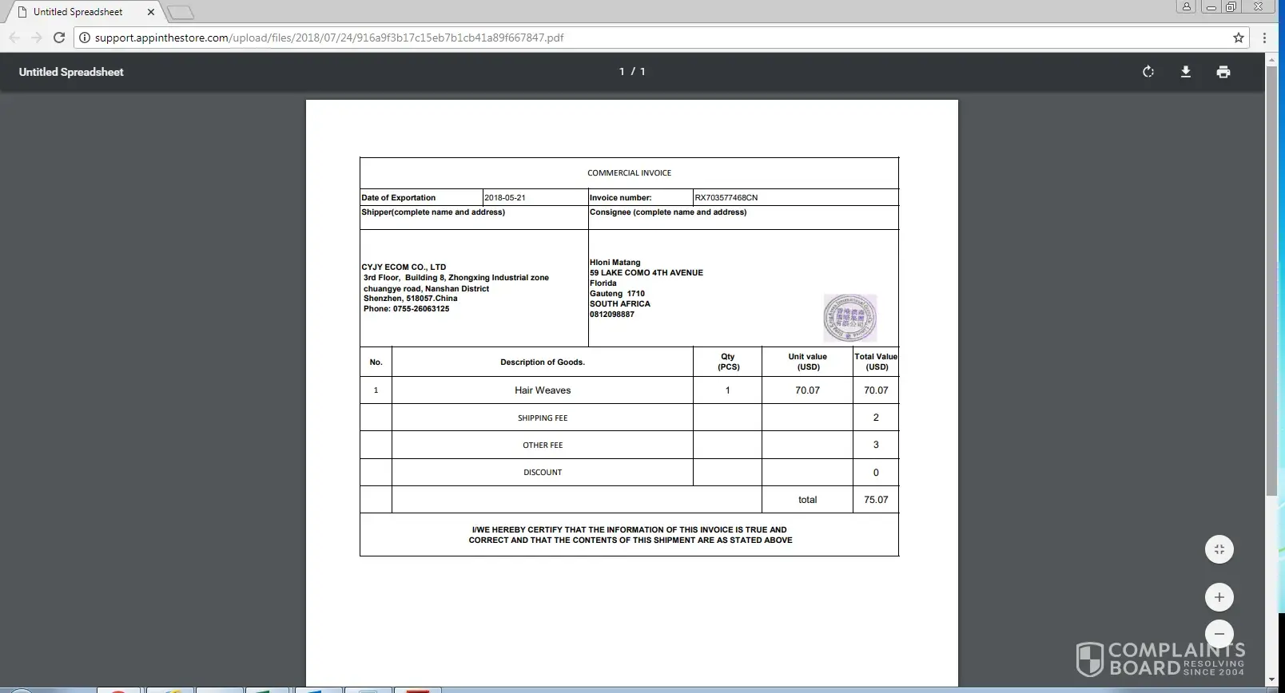Zoom in on the PDF
Screen dimensions: 1285x693
(1219, 597)
